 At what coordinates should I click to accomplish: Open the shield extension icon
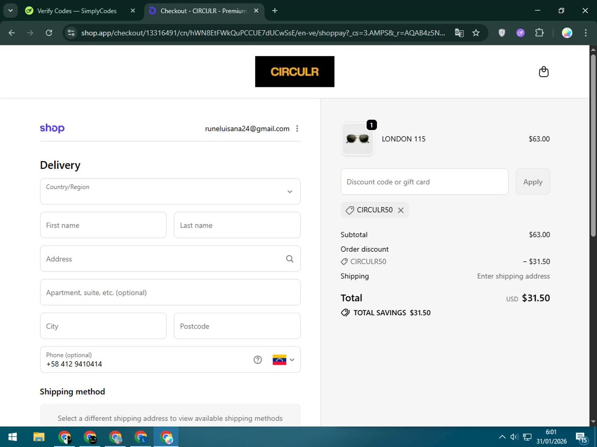point(502,33)
